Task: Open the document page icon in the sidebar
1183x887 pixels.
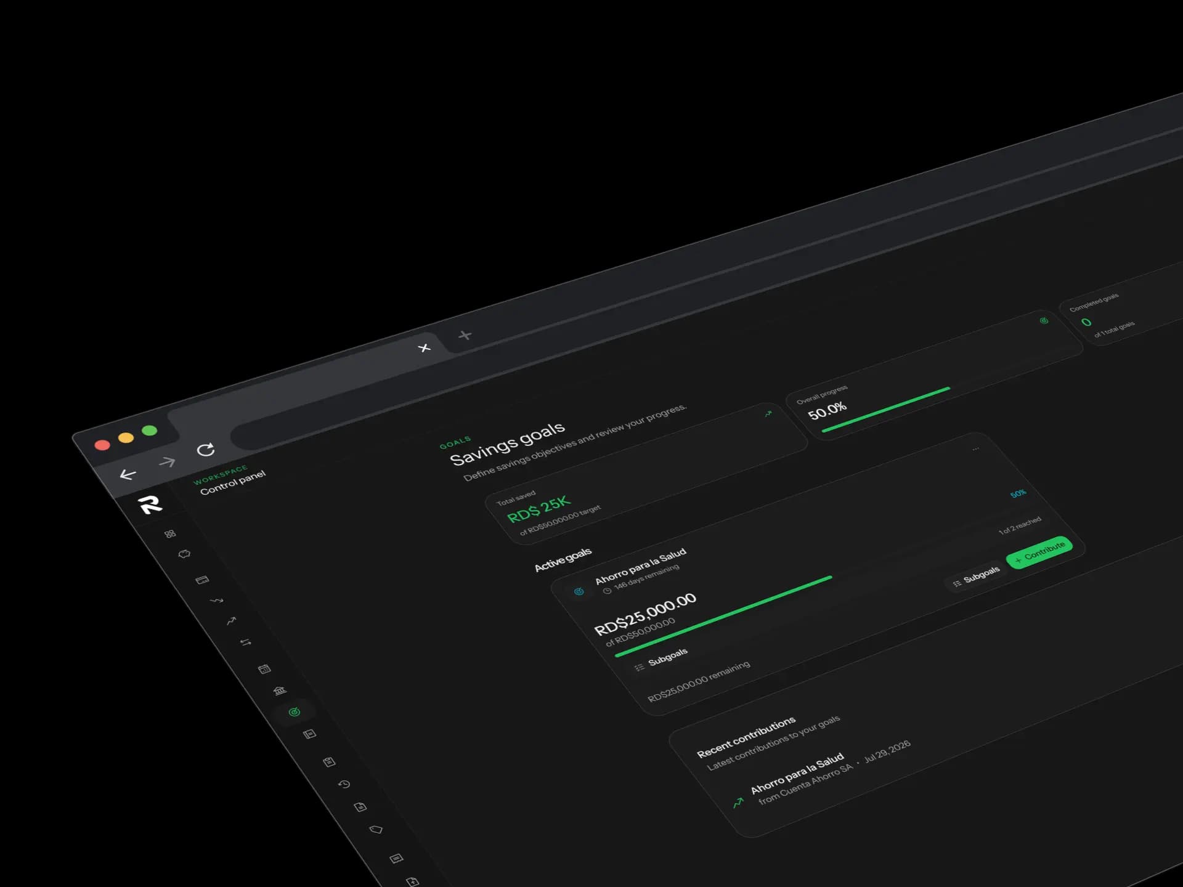Action: tap(360, 807)
